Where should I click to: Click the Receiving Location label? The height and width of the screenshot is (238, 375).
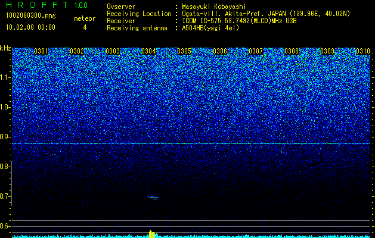(139, 14)
